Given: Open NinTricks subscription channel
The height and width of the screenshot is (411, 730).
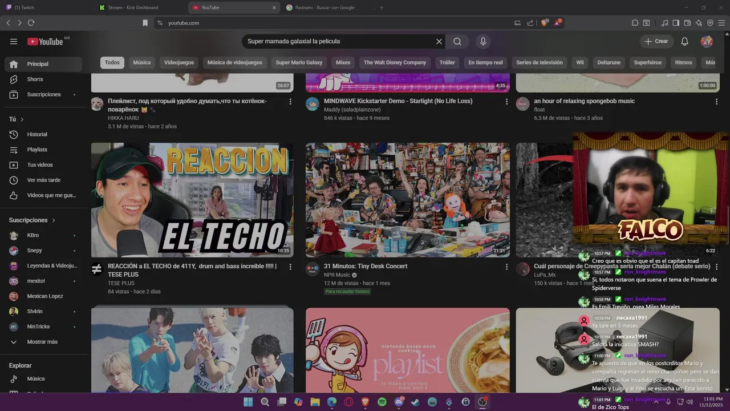Looking at the screenshot, I should (x=43, y=327).
